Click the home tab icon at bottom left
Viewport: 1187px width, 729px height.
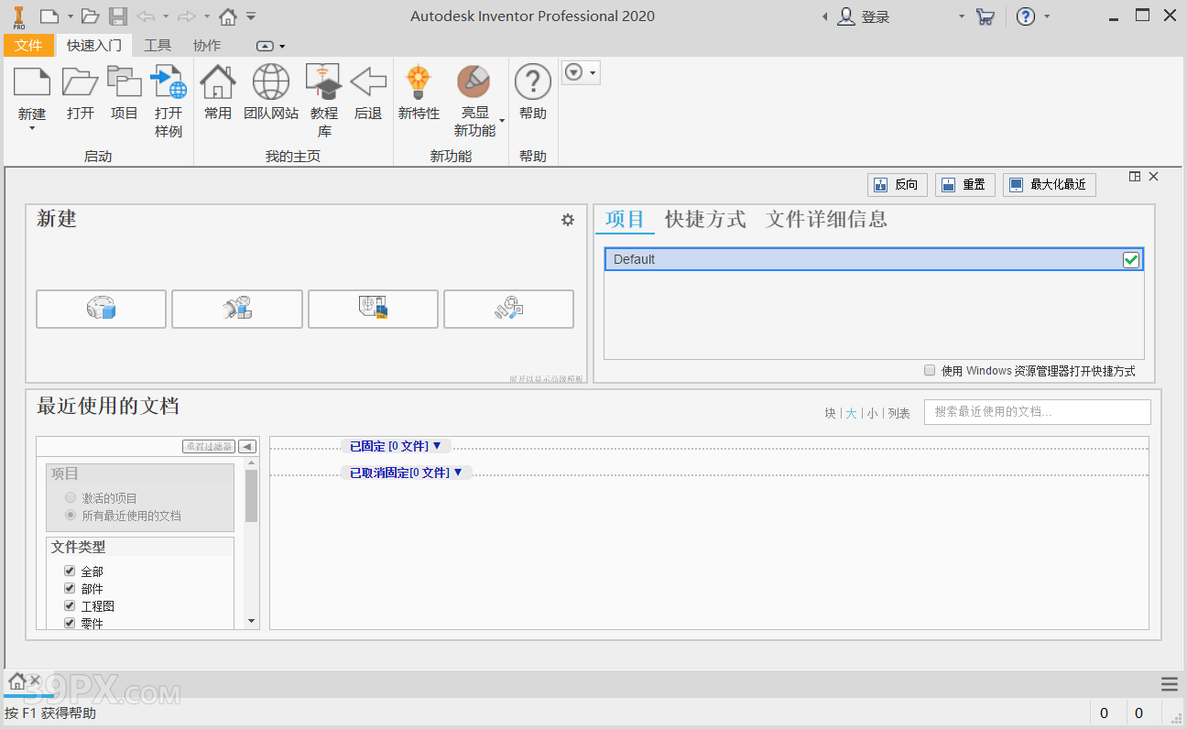[16, 681]
